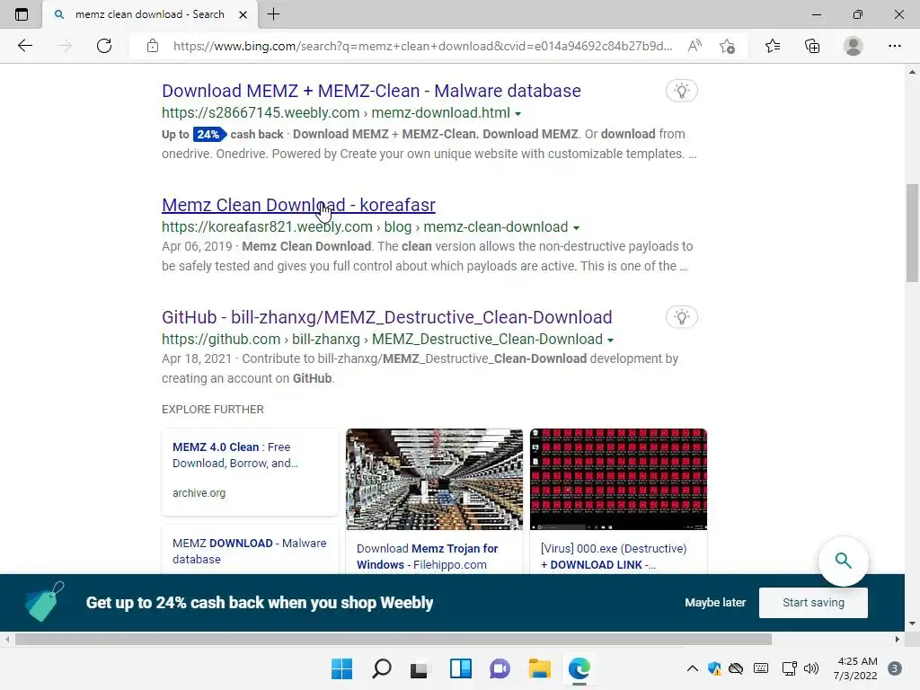Viewport: 920px width, 690px height.
Task: Click the OneDrive cloud tray icon
Action: (x=736, y=668)
